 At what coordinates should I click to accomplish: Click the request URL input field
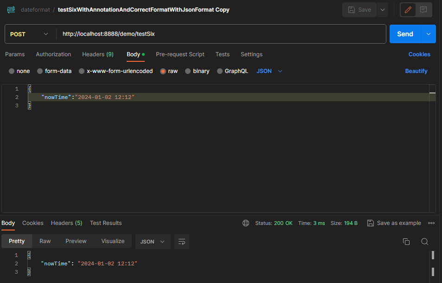[x=223, y=34]
